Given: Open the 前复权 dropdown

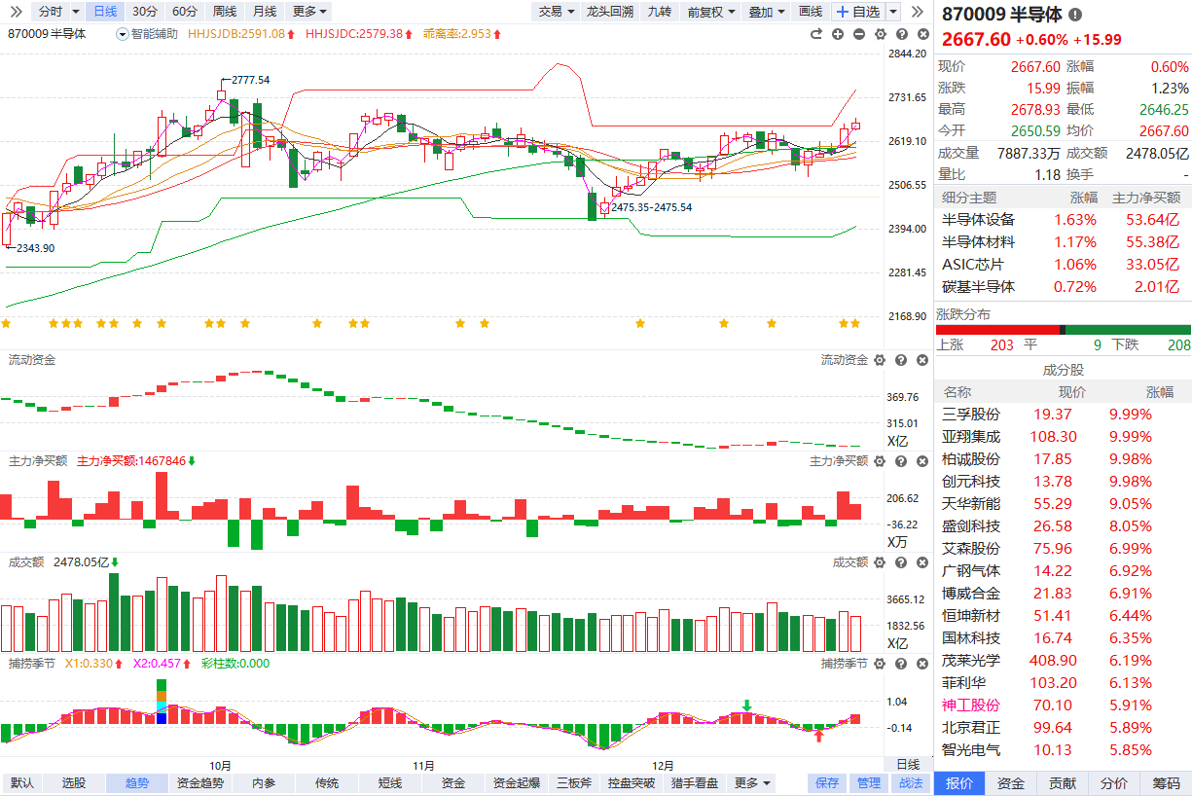Looking at the screenshot, I should [x=710, y=12].
